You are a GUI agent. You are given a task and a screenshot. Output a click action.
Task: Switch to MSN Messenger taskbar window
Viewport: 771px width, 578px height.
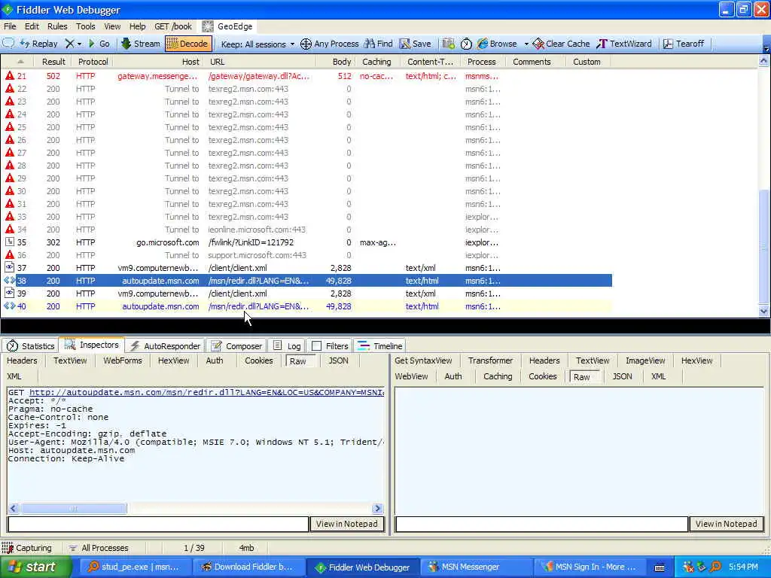click(477, 567)
